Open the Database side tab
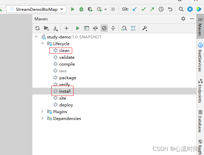 click(200, 121)
